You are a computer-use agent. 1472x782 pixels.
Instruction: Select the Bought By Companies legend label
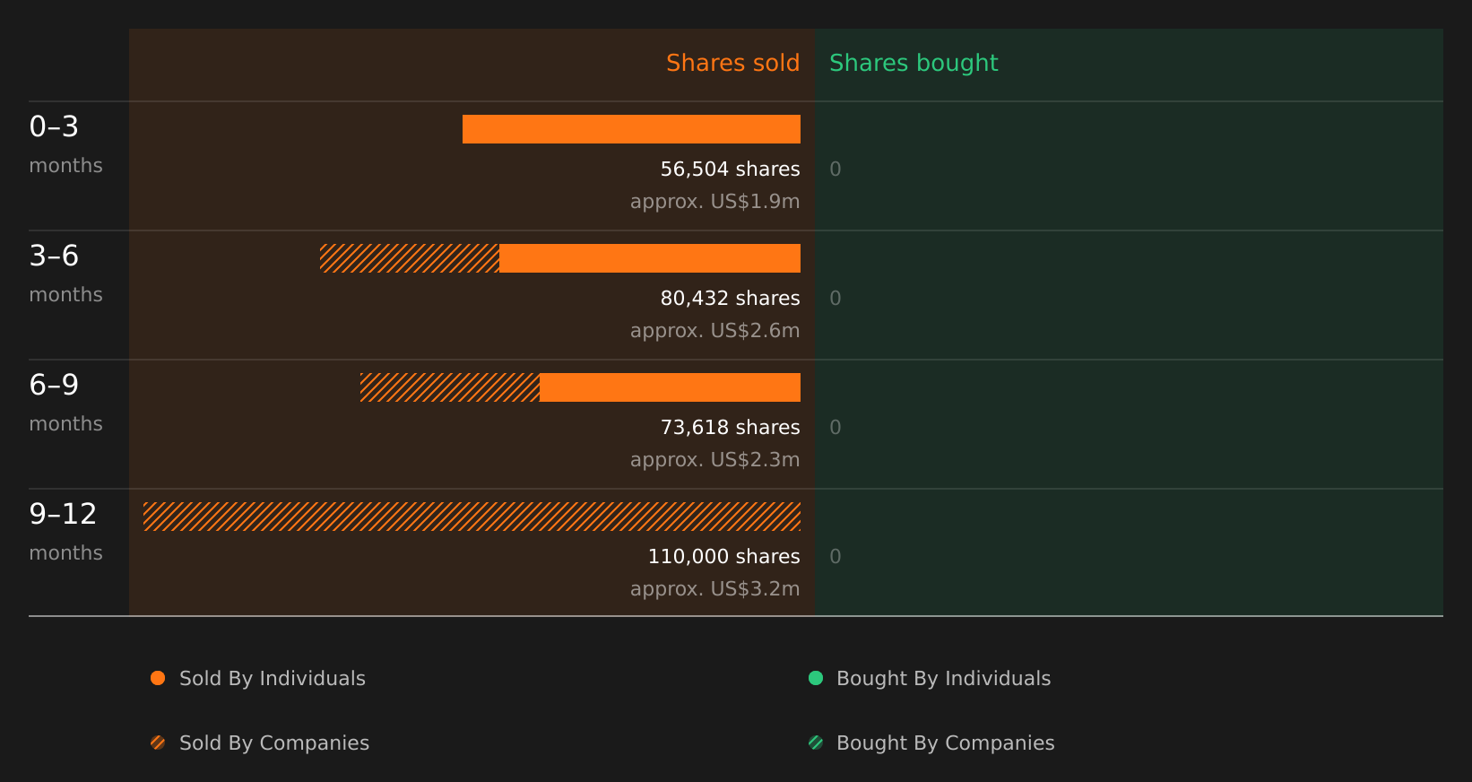point(945,743)
